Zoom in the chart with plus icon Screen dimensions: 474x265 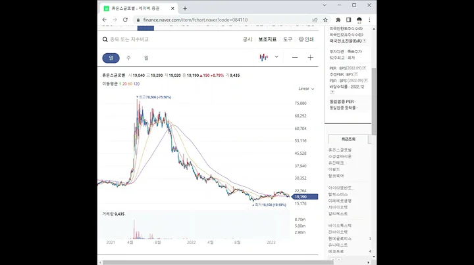click(x=311, y=58)
